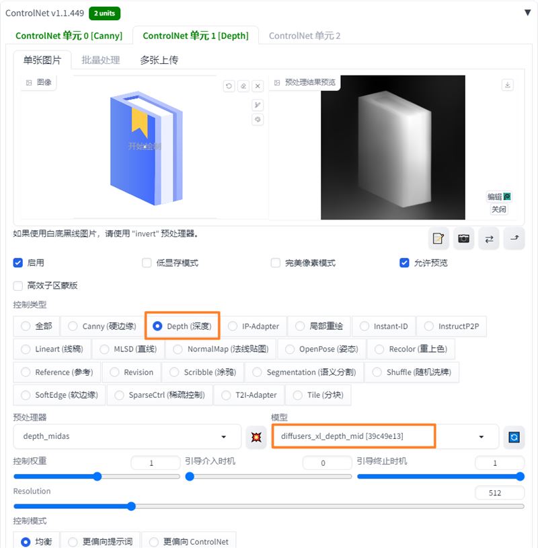The height and width of the screenshot is (548, 538).
Task: Select 更偏向提示词 control mode
Action: pos(100,541)
